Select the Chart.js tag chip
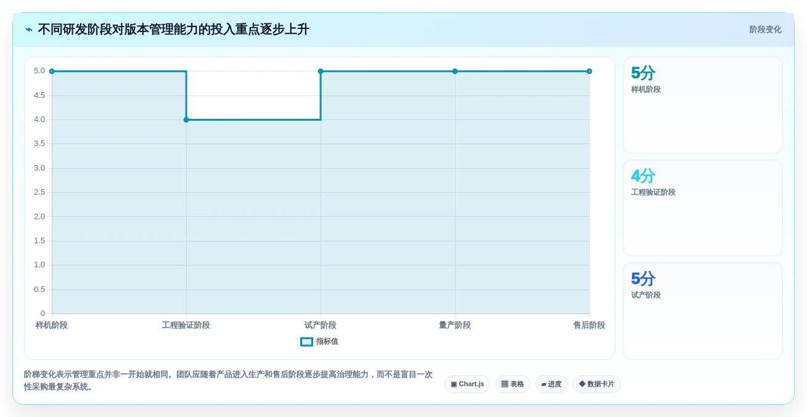The width and height of the screenshot is (807, 417). [467, 384]
